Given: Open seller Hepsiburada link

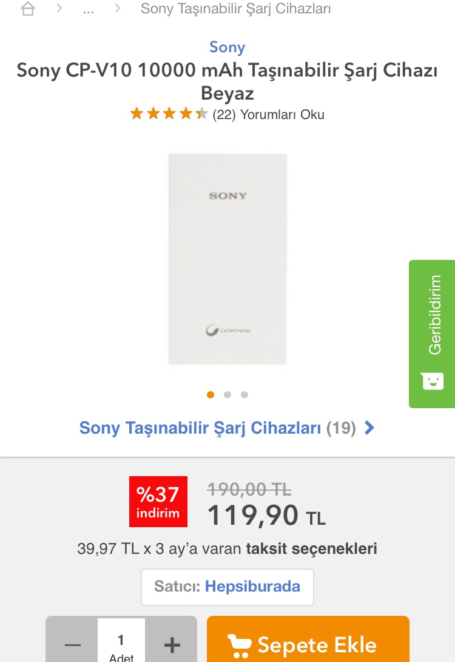Looking at the screenshot, I should click(252, 587).
